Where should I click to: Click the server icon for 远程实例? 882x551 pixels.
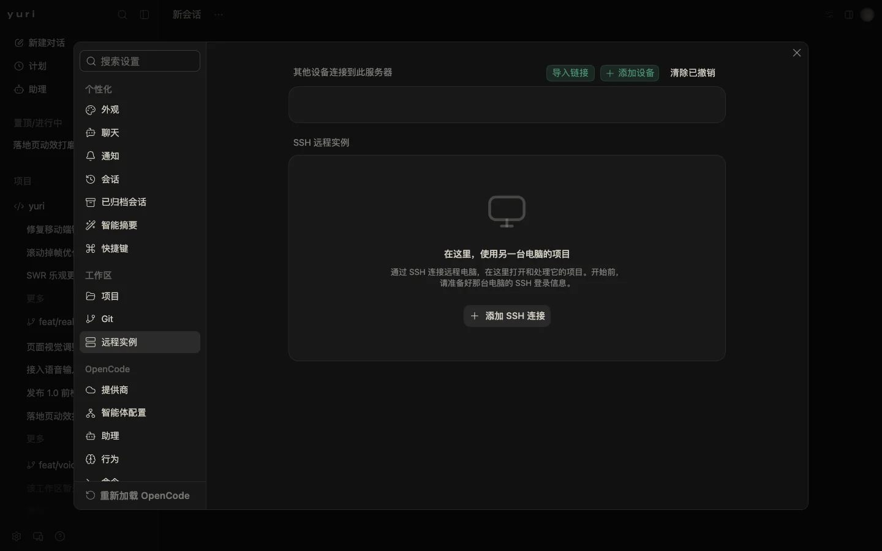coord(91,342)
